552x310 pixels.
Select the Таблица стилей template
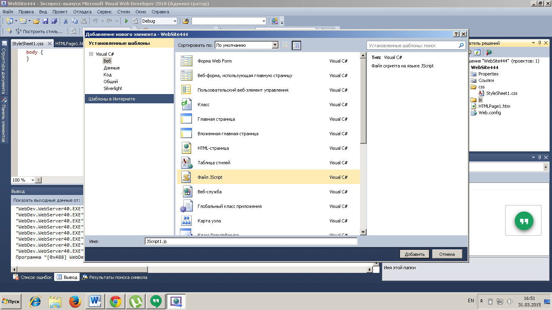(x=268, y=163)
